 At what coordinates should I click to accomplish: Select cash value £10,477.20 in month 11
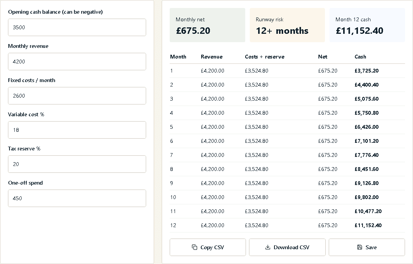pyautogui.click(x=368, y=211)
